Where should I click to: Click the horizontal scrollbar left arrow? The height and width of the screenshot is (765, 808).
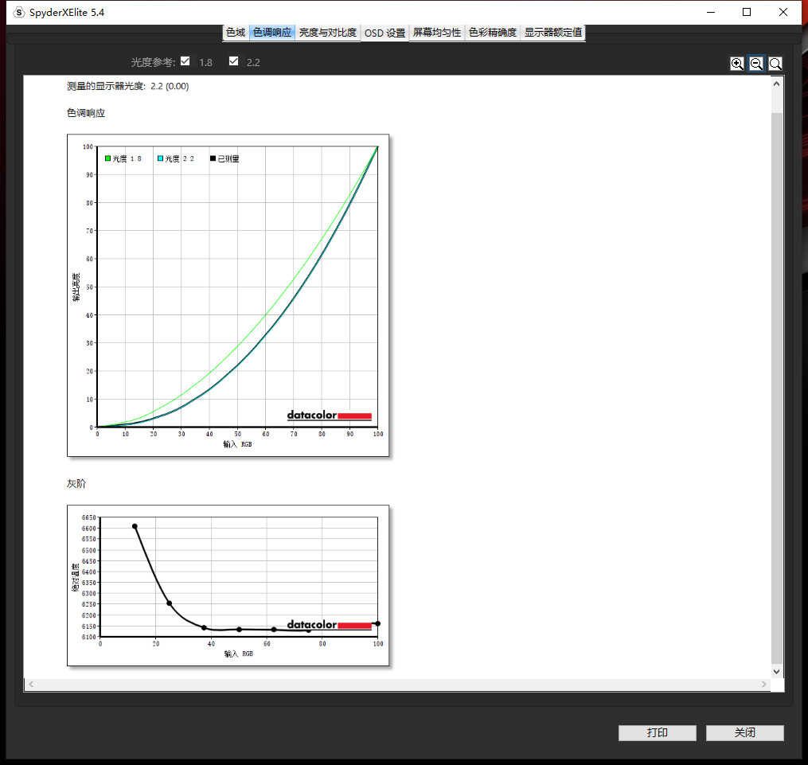31,684
